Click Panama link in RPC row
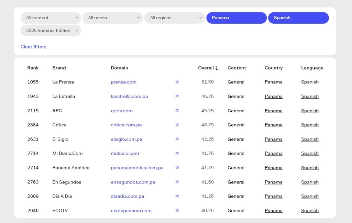352x223 pixels. [273, 111]
